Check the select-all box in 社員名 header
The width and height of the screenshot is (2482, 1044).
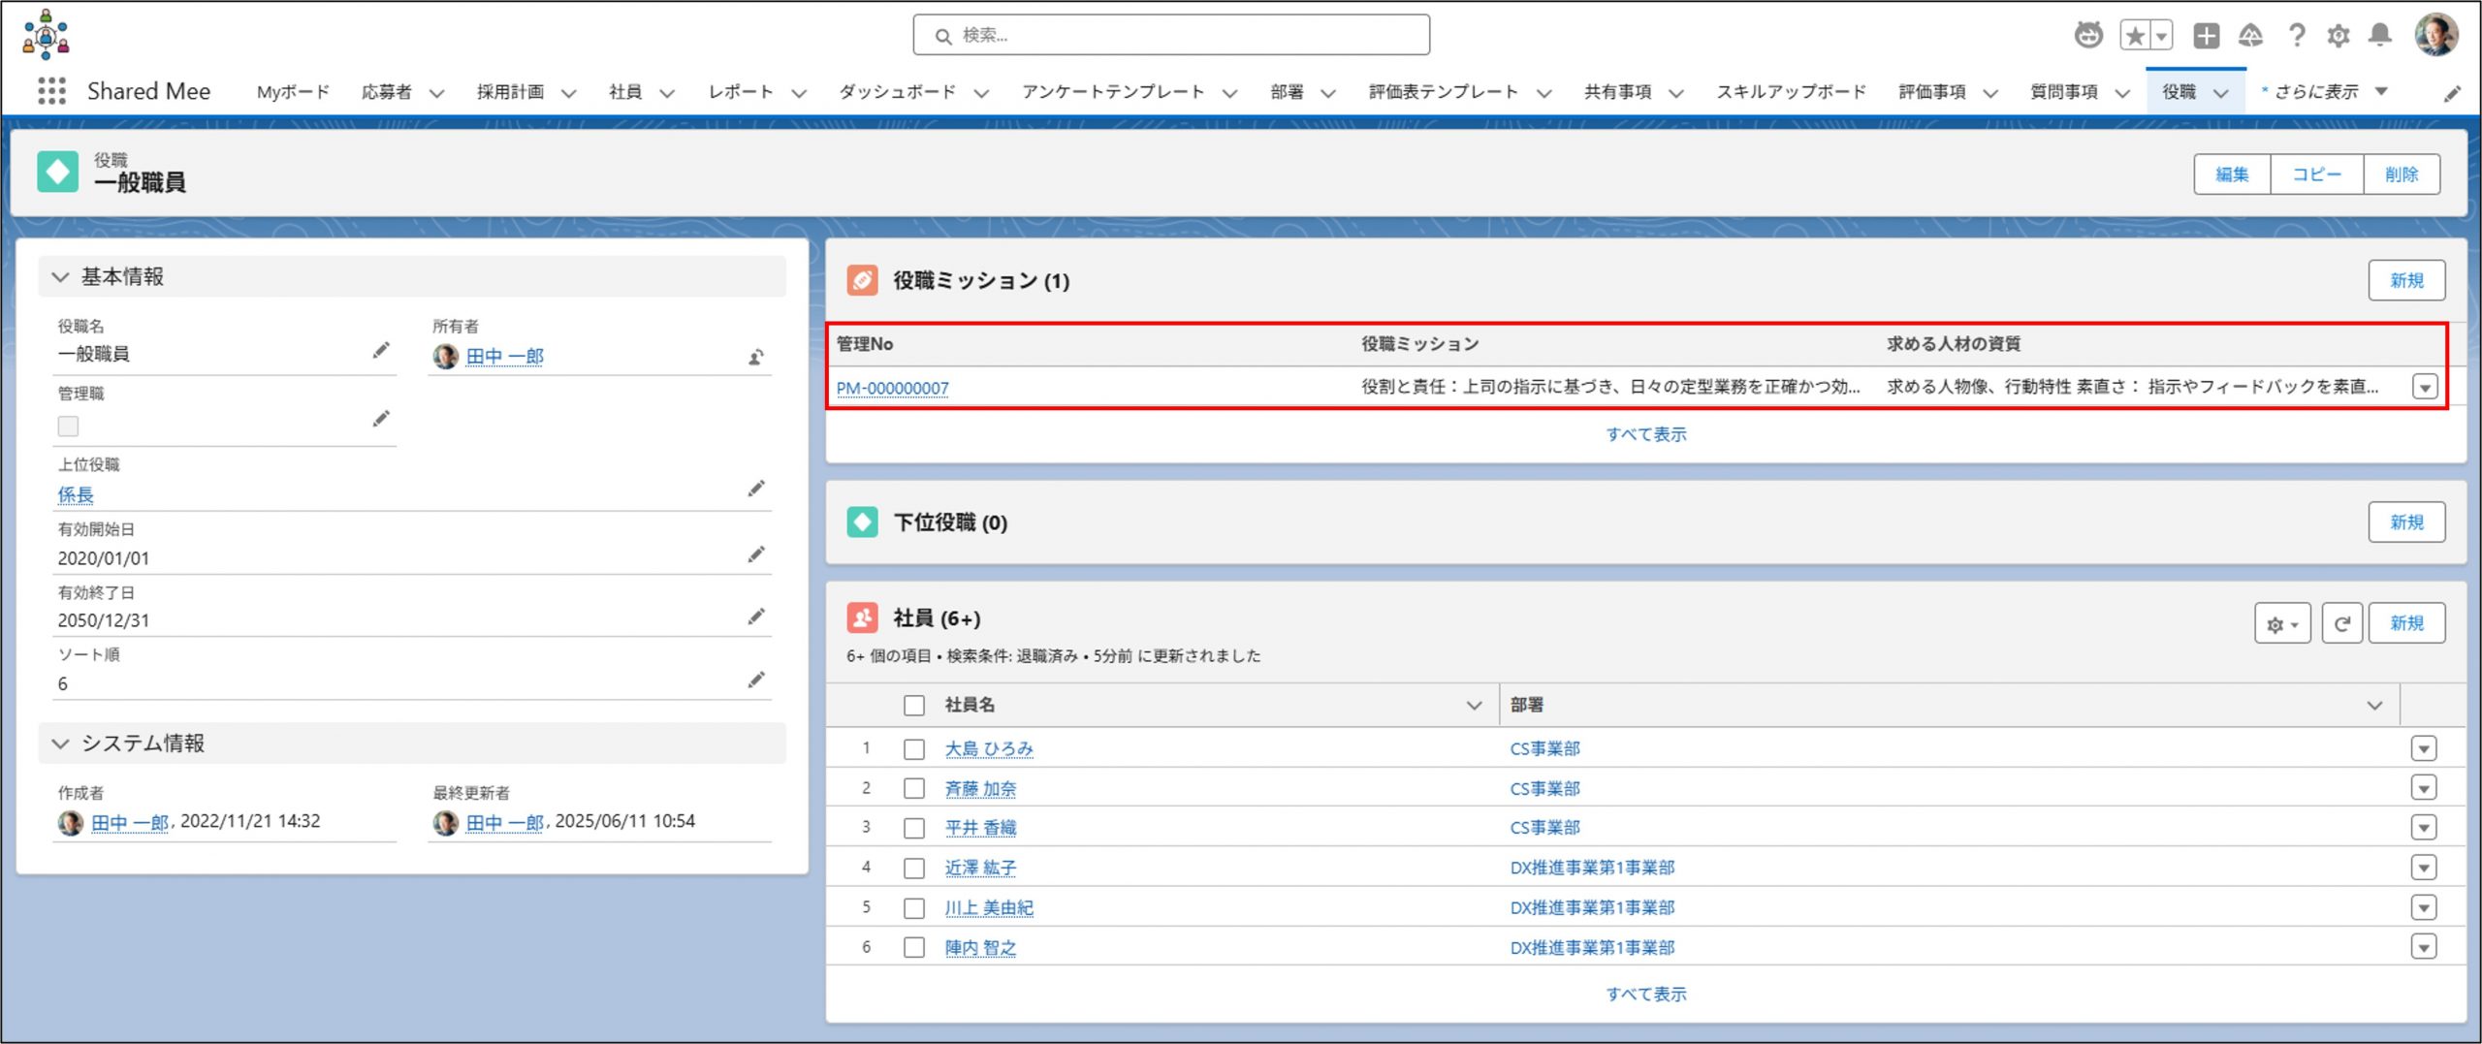[913, 706]
